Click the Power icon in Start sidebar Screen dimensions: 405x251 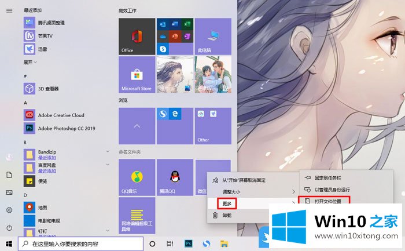click(9, 228)
